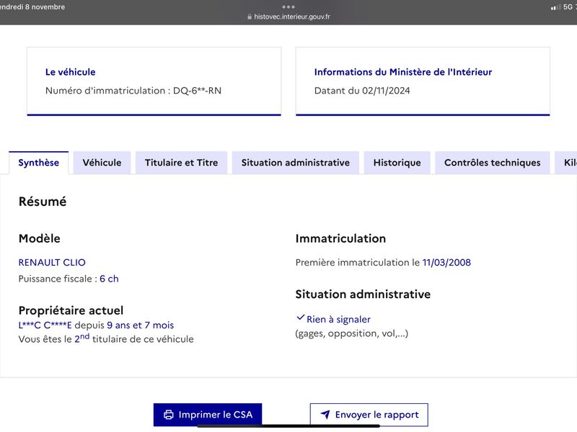Click the checkmark next to Rien à signaler
This screenshot has width=577, height=432.
(x=300, y=318)
